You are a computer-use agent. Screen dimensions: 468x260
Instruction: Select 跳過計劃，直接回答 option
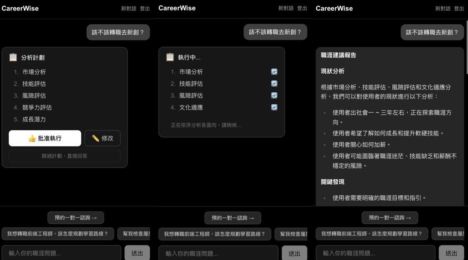[x=64, y=156]
